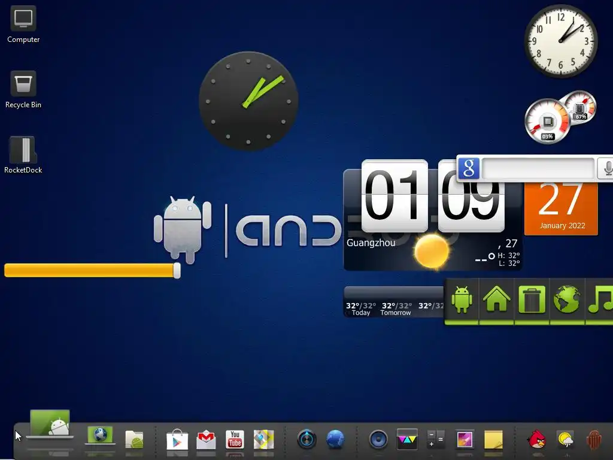Launch the RocketDock desktop shortcut
The image size is (613, 460).
pyautogui.click(x=23, y=155)
